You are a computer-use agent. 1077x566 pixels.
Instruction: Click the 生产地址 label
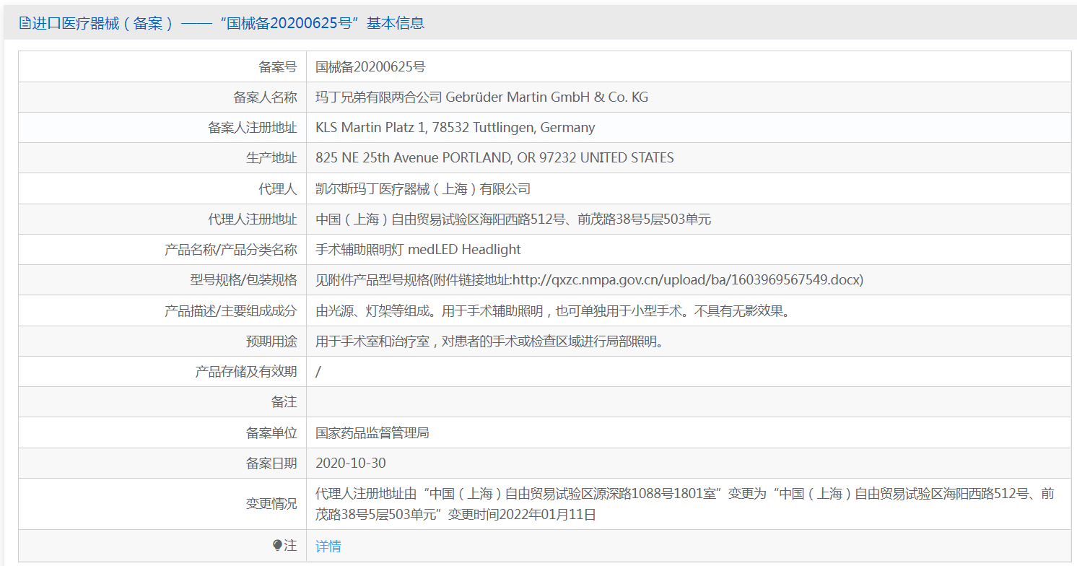coord(271,157)
